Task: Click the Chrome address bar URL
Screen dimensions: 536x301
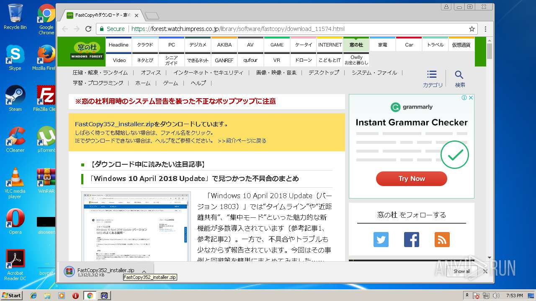Action: pyautogui.click(x=238, y=29)
